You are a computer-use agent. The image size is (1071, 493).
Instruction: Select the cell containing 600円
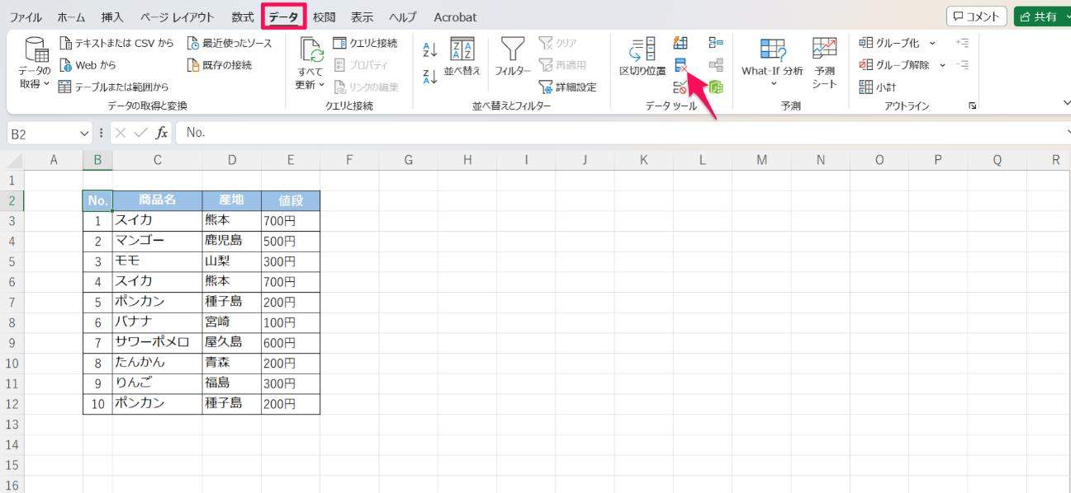pyautogui.click(x=291, y=342)
